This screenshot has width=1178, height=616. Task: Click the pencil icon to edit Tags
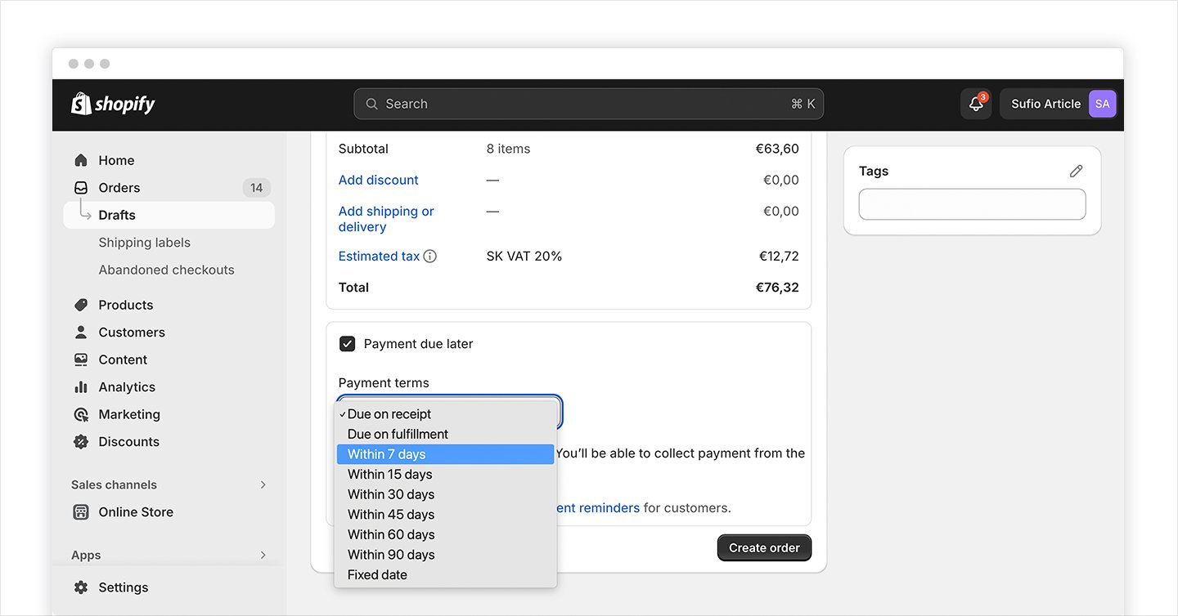pos(1076,171)
